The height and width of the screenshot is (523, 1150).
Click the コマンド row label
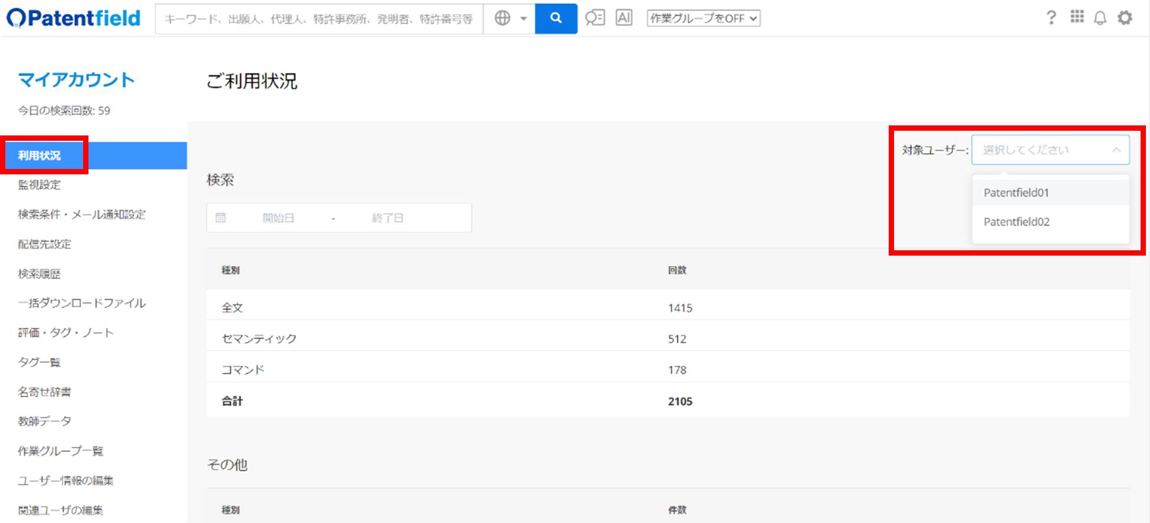click(x=243, y=370)
